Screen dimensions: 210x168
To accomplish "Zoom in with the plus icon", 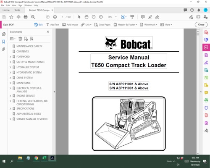I will tap(101, 17).
